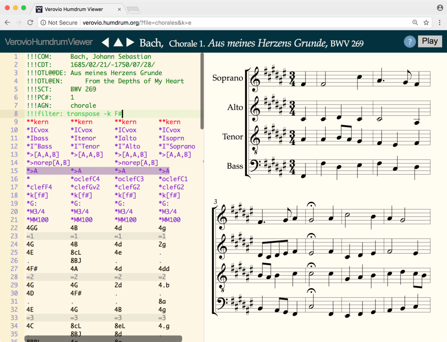The height and width of the screenshot is (342, 447).
Task: Reload the page with the refresh icon
Action: [x=30, y=22]
